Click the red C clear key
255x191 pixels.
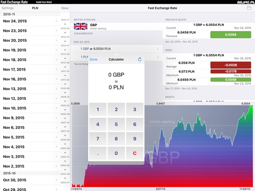pyautogui.click(x=134, y=153)
